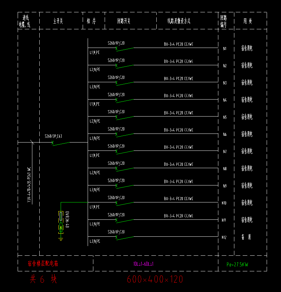Click the S260/1P,C20 label on circuit N8
This screenshot has height=292, width=281.
[116, 163]
